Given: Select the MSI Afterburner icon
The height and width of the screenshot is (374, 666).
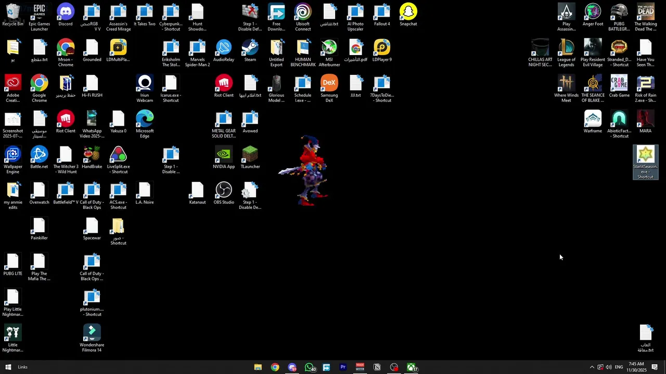Looking at the screenshot, I should point(329,54).
